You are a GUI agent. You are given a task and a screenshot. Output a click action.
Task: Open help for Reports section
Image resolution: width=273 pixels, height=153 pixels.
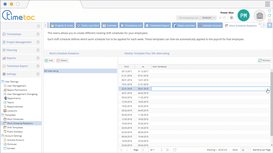[x=38, y=58]
